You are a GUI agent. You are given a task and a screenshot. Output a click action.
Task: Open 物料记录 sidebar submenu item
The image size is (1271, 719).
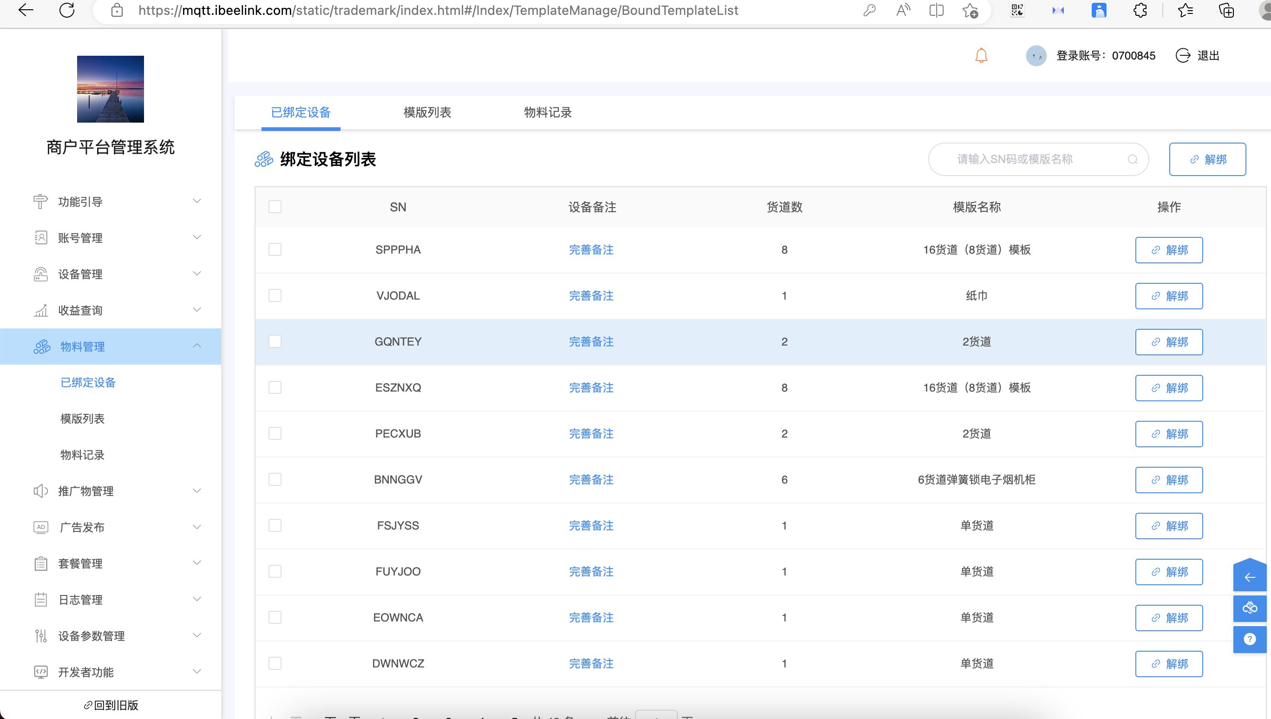[x=83, y=455]
